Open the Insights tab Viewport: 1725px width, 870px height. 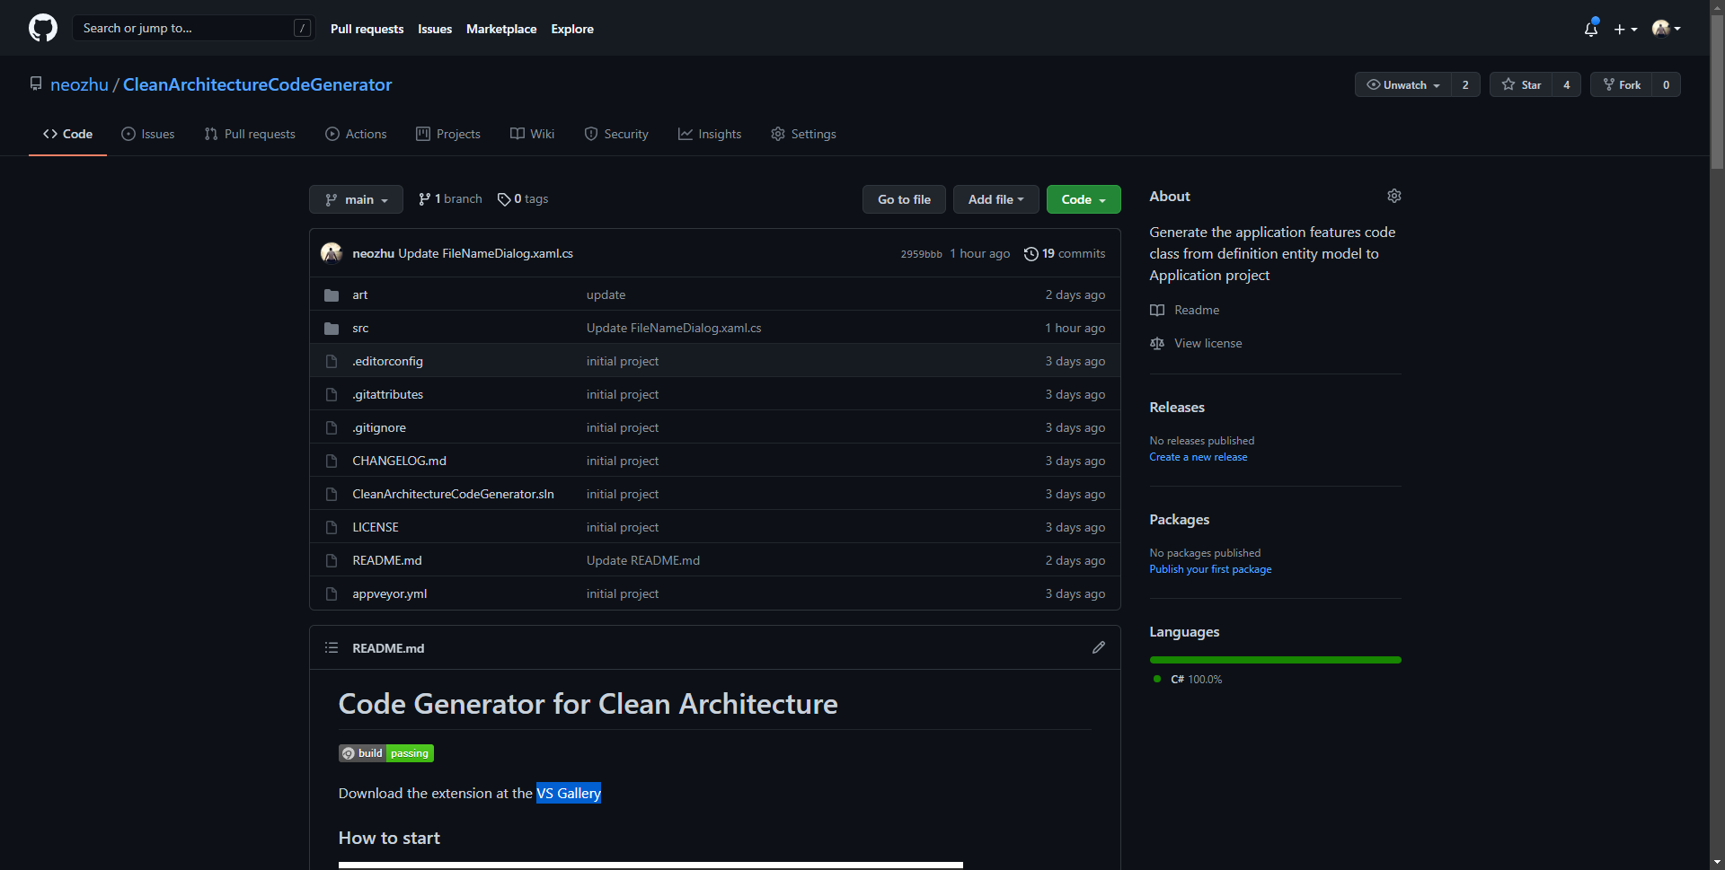coord(710,134)
